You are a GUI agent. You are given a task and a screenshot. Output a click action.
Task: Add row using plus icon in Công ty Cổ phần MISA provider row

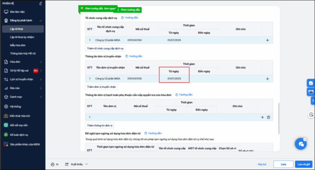(267, 40)
